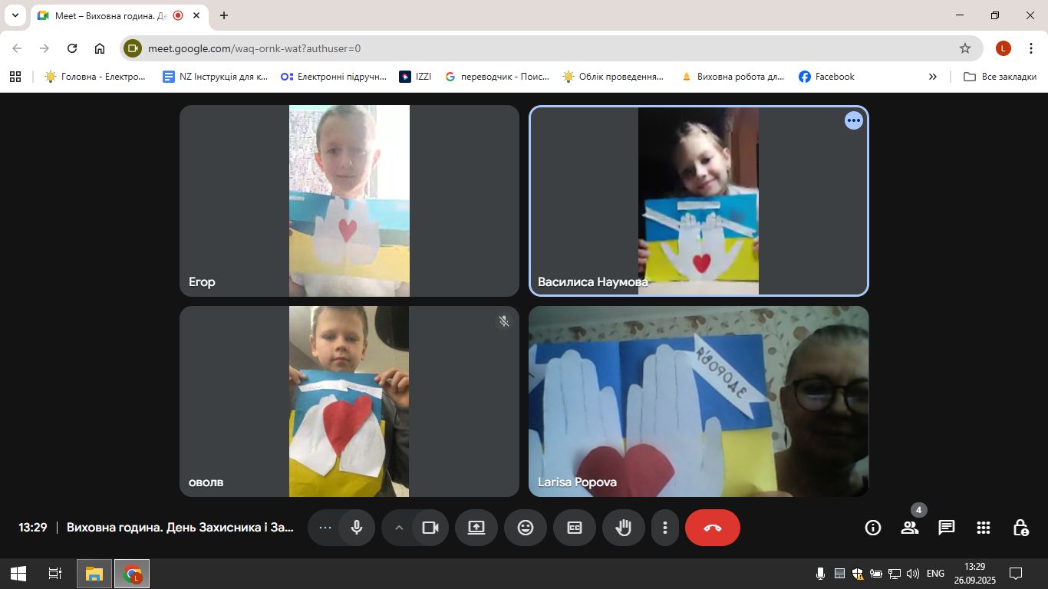The height and width of the screenshot is (589, 1048).
Task: Mute the microphone in call toolbar
Action: [357, 528]
